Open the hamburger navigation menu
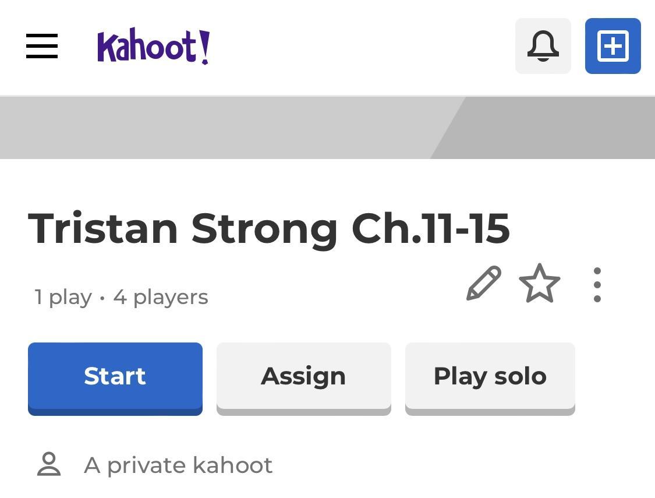The image size is (655, 498). (x=42, y=46)
